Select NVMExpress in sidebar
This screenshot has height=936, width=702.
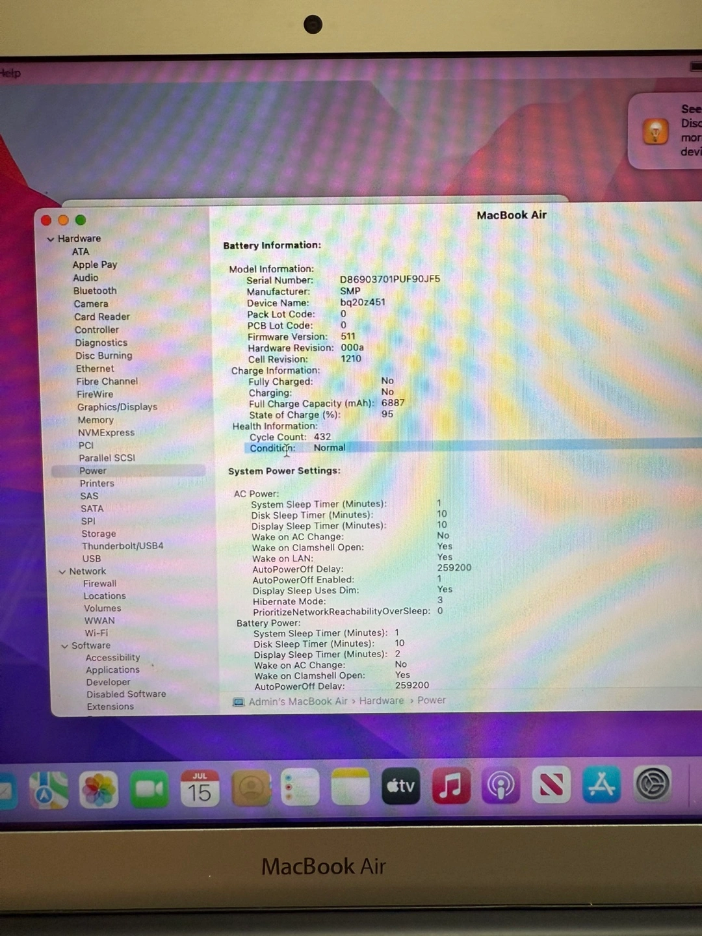pyautogui.click(x=106, y=432)
